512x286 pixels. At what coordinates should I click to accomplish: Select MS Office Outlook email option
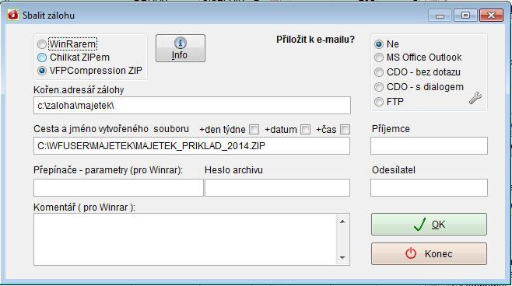pos(379,58)
